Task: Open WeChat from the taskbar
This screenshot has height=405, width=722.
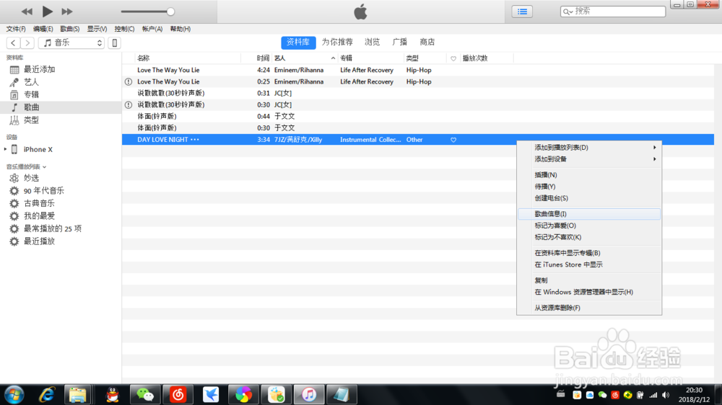Action: pyautogui.click(x=145, y=395)
